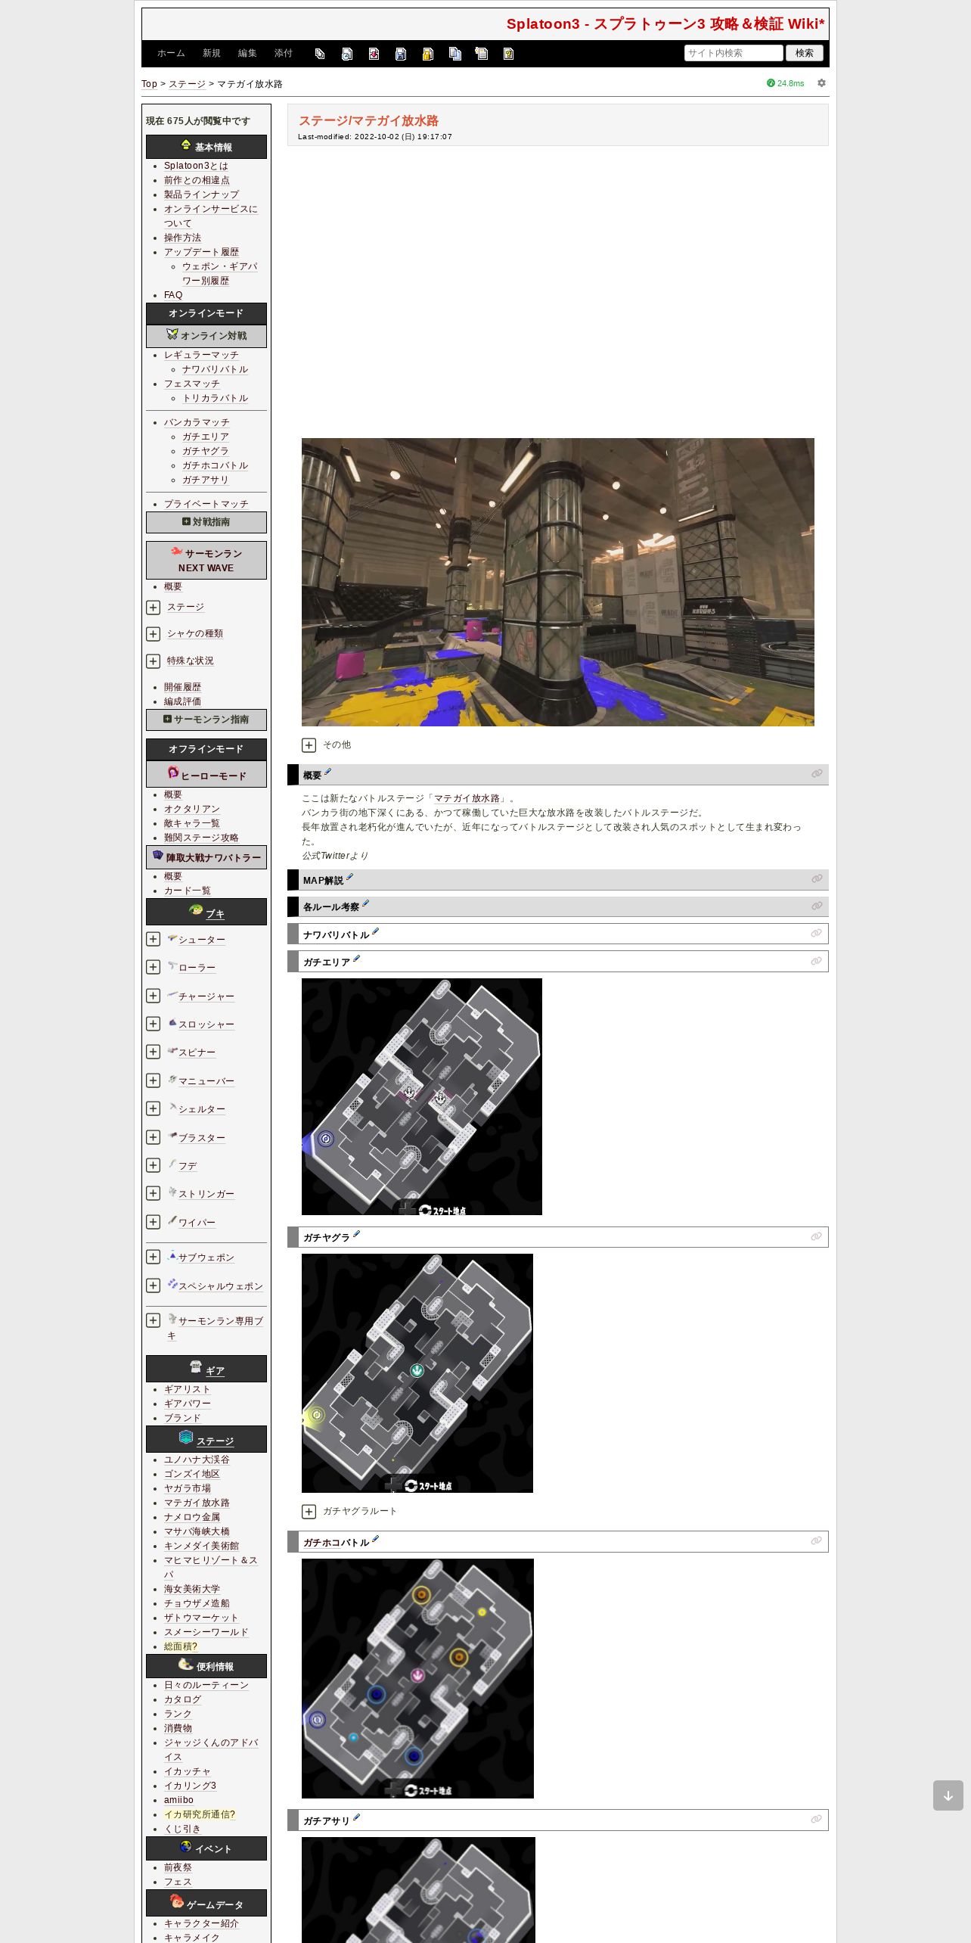Expand the スピナー weapon list

(153, 1052)
